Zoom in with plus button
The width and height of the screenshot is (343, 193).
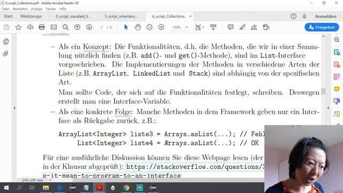(x=161, y=27)
